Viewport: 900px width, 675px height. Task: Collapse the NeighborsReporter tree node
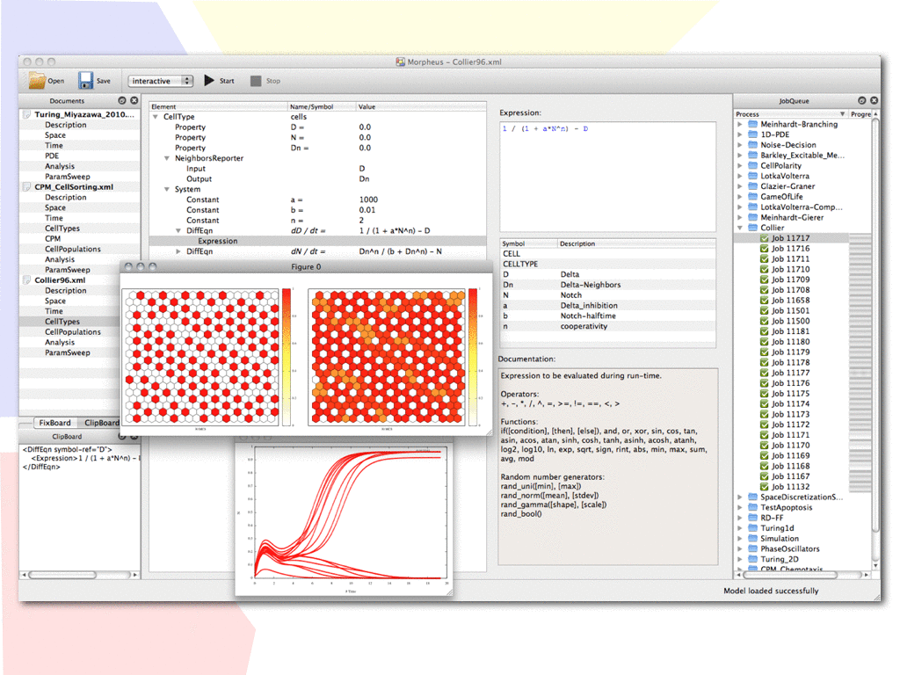pyautogui.click(x=166, y=158)
